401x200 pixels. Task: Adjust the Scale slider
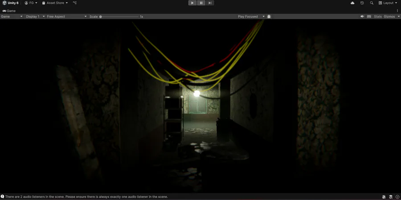(119, 16)
